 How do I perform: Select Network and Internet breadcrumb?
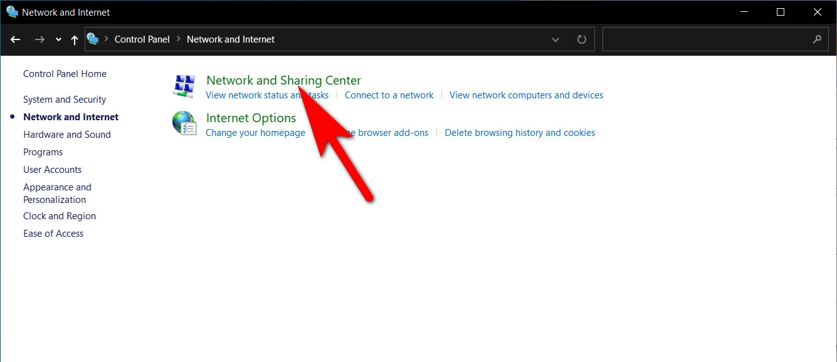click(x=231, y=39)
